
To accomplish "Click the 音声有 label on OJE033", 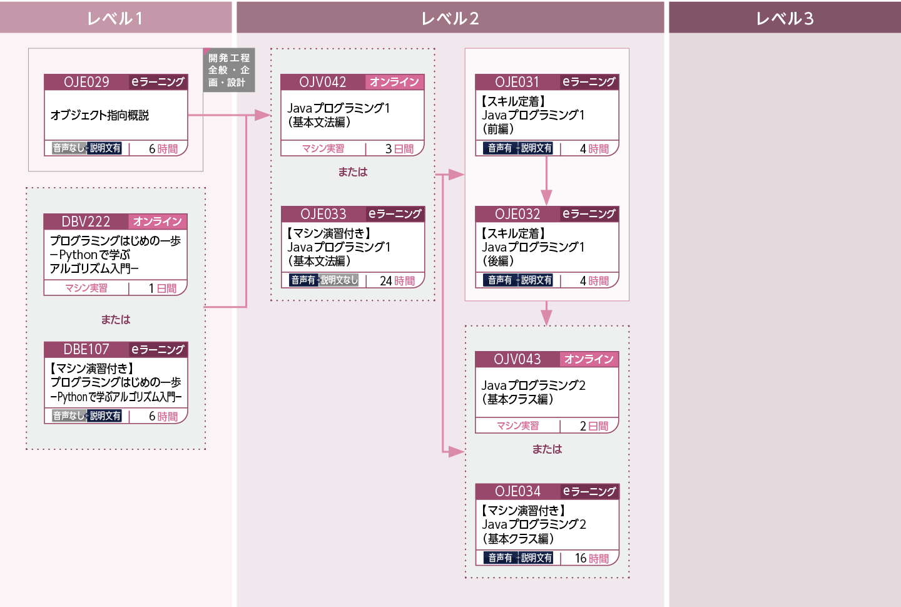I will click(x=303, y=280).
